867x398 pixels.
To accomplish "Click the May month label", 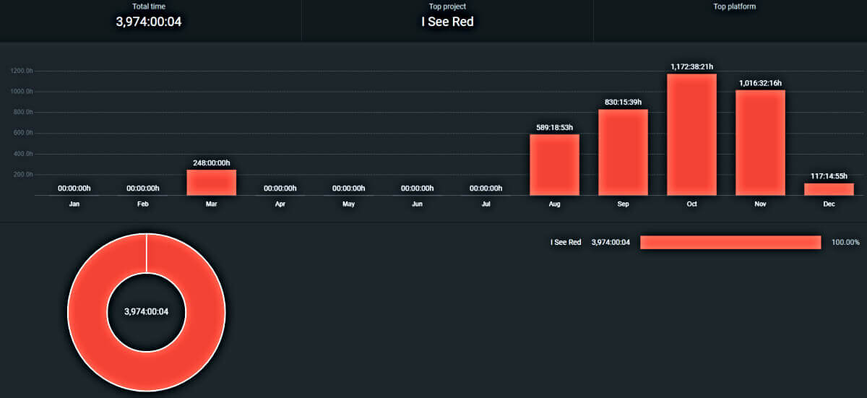I will coord(349,204).
